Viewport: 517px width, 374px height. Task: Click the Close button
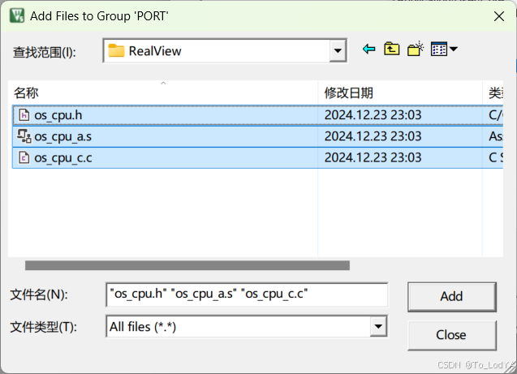click(452, 335)
